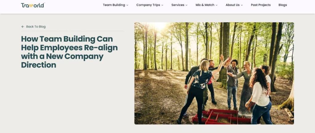Select Mix & Match menu item
The height and width of the screenshot is (133, 315).
coord(205,5)
